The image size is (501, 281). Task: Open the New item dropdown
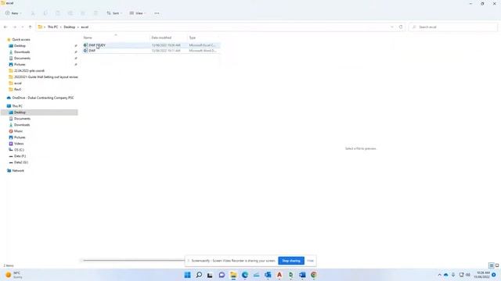[13, 13]
